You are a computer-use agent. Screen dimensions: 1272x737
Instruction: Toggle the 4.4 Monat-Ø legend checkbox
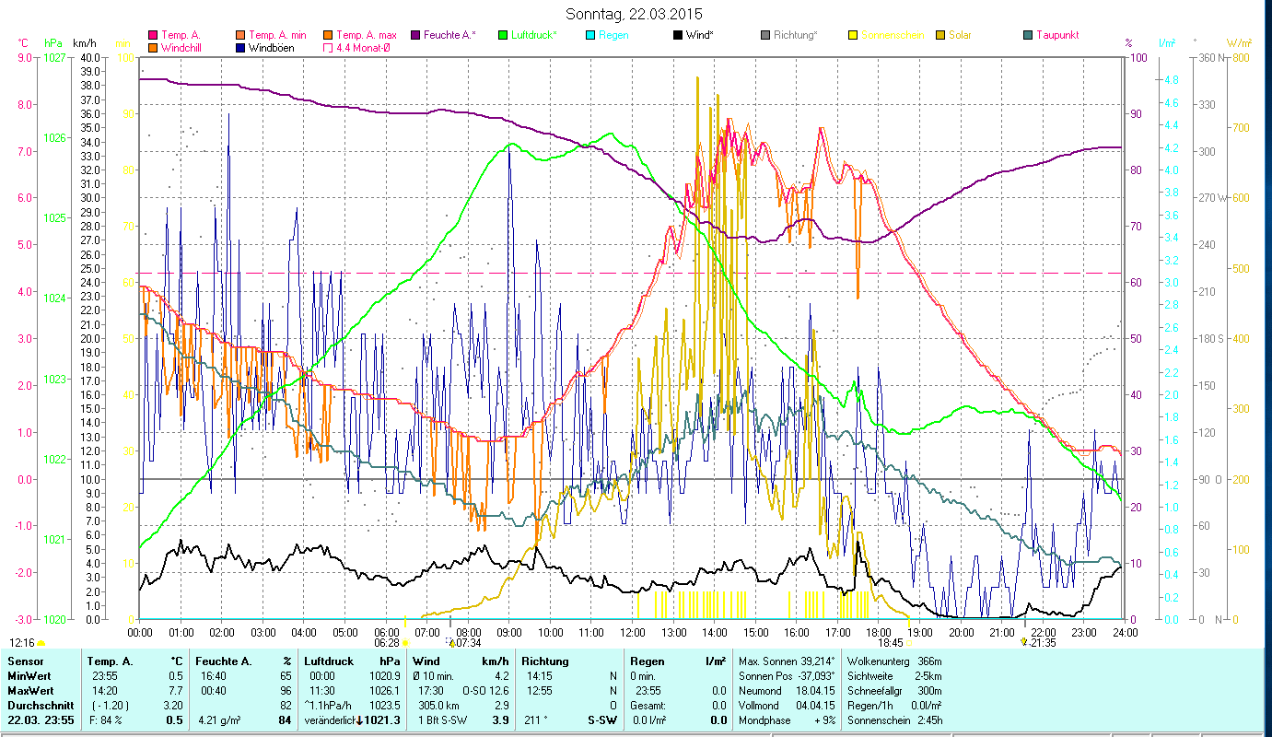pyautogui.click(x=328, y=48)
